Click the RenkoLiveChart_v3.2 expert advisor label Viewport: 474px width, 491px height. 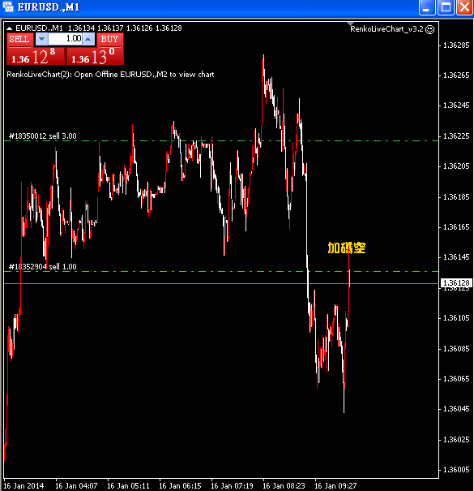(386, 29)
